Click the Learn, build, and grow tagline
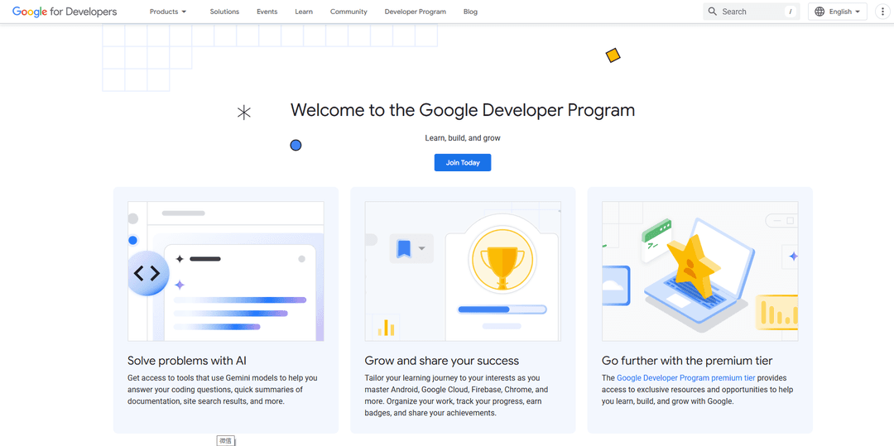 (x=463, y=138)
